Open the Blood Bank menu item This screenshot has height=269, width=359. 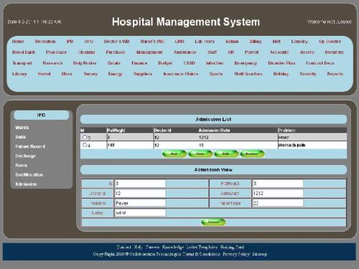pos(24,52)
